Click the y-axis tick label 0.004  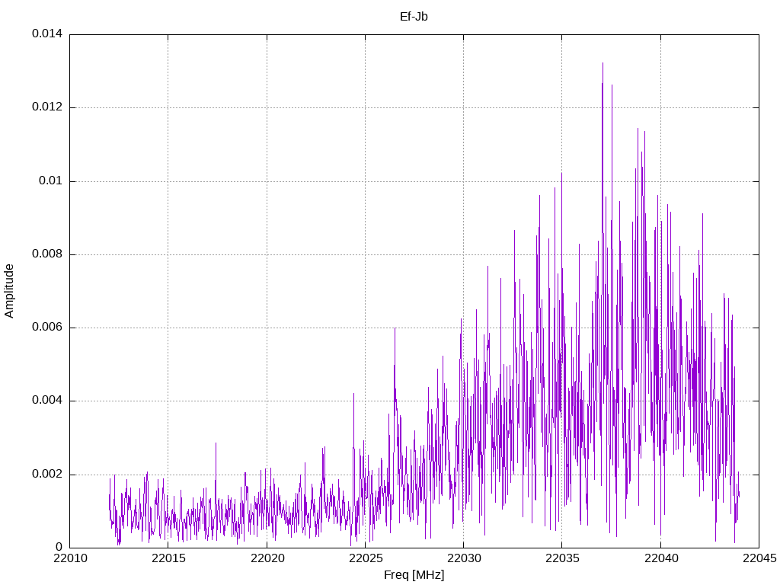tap(47, 401)
